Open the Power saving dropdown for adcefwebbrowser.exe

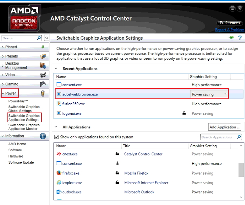(209, 94)
